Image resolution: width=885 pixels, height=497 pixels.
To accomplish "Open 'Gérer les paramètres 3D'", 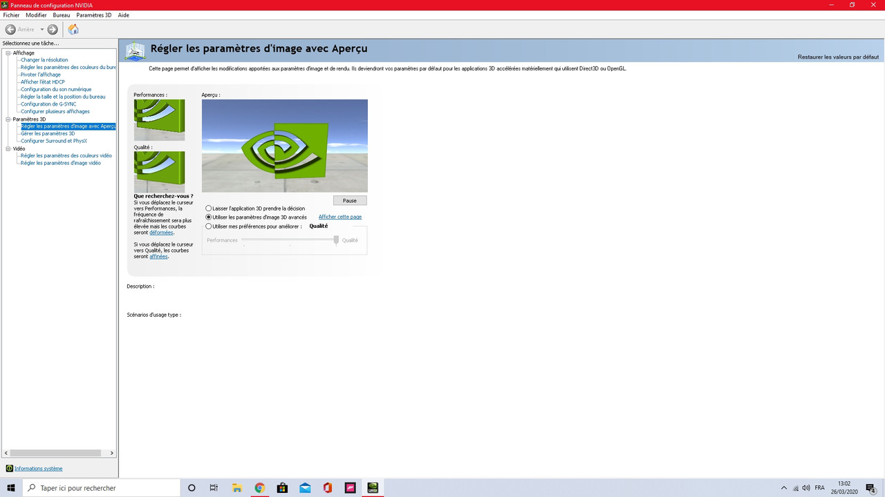I will (48, 133).
